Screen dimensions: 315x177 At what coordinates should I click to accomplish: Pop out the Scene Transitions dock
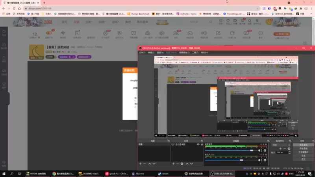pos(290,141)
